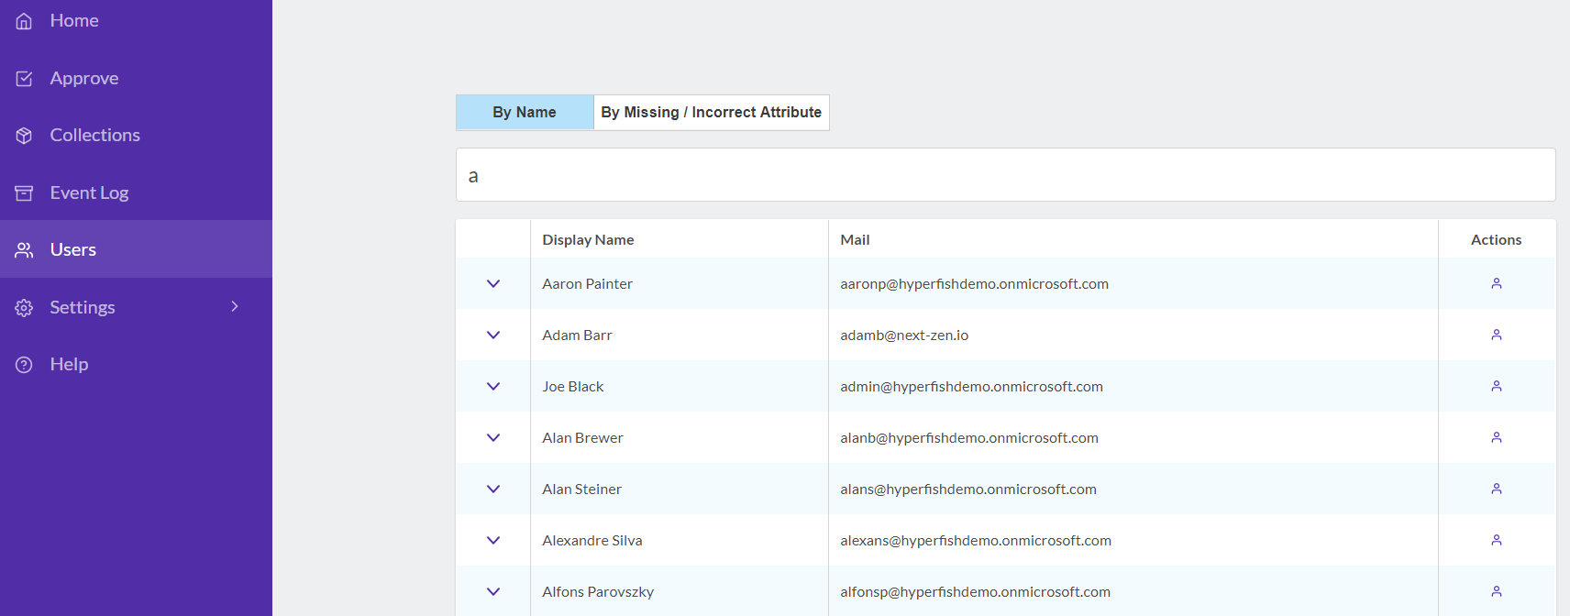
Task: Click the Settings gear icon
Action: tap(24, 308)
